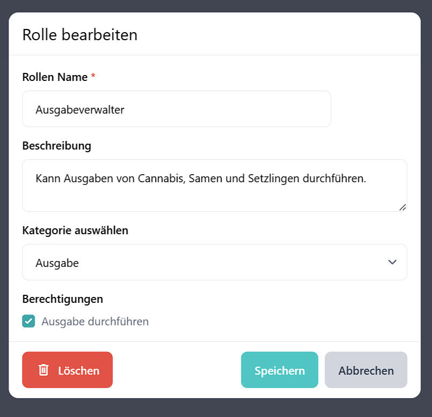The width and height of the screenshot is (432, 417).
Task: Focus the Rollen Name input field
Action: [215, 109]
